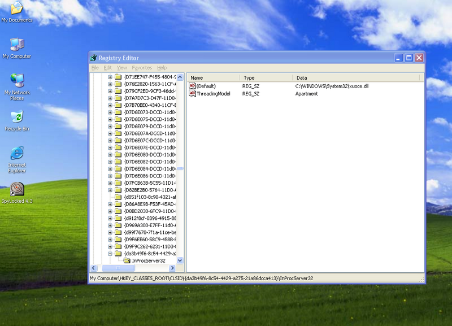This screenshot has height=326, width=452.
Task: Click the status bar registry path
Action: tap(201, 278)
